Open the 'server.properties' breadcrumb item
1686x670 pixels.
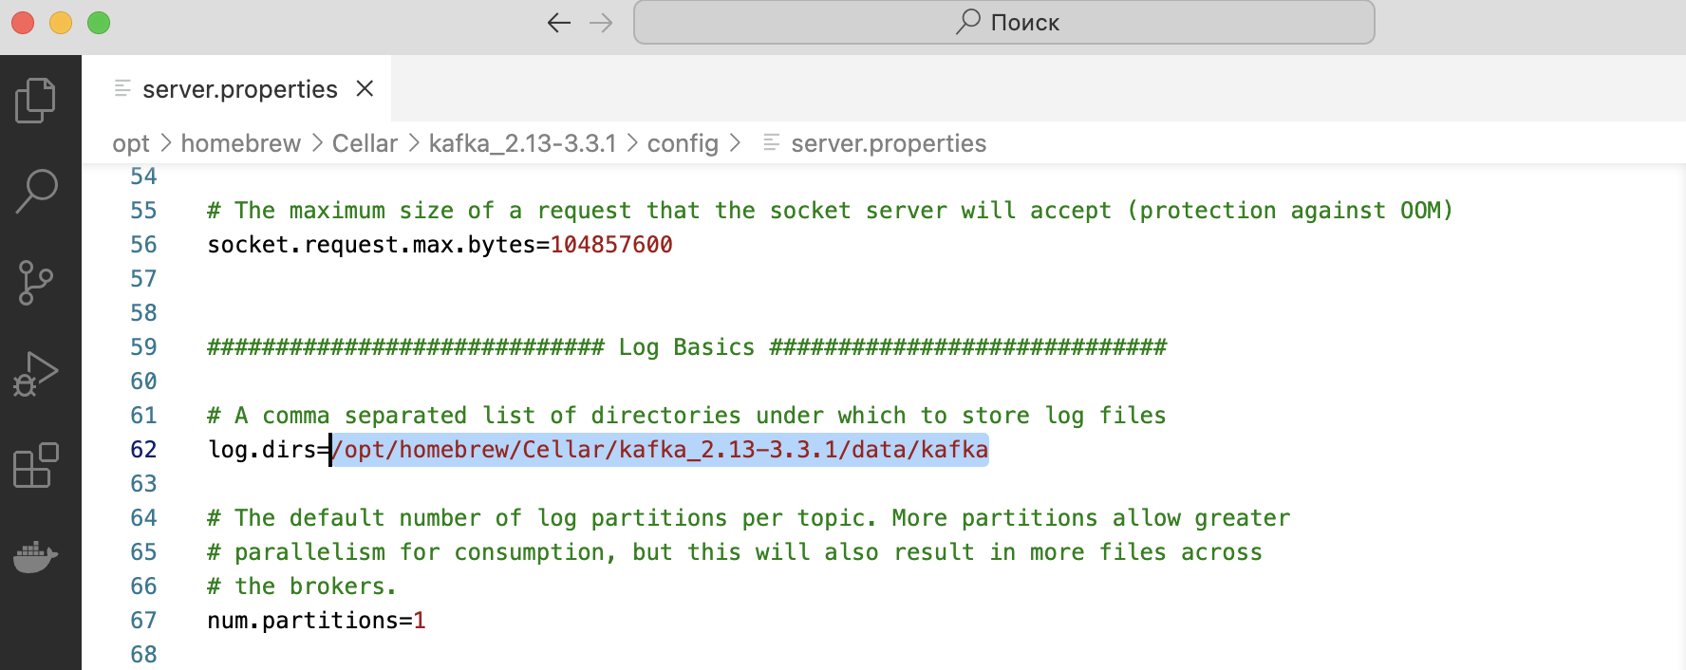(x=889, y=143)
